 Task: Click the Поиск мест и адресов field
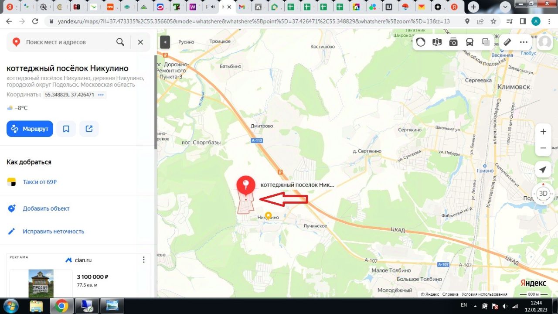[65, 42]
